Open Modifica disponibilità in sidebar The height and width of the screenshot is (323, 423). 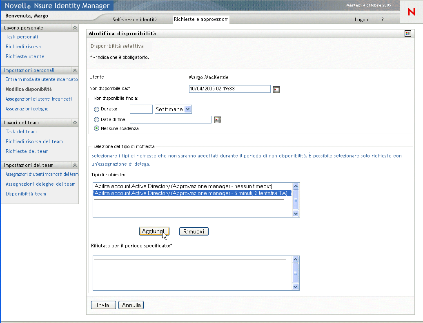pyautogui.click(x=29, y=89)
